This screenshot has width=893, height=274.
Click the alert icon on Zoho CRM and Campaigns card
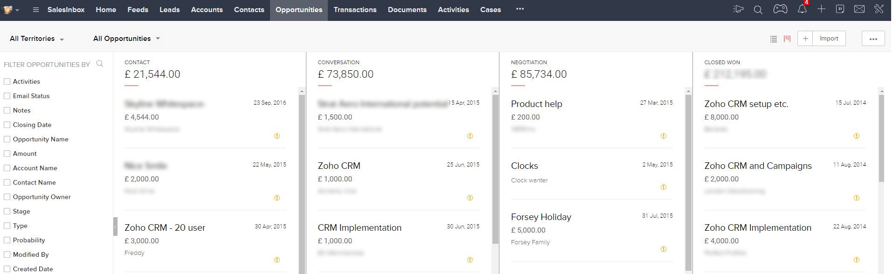(x=857, y=198)
